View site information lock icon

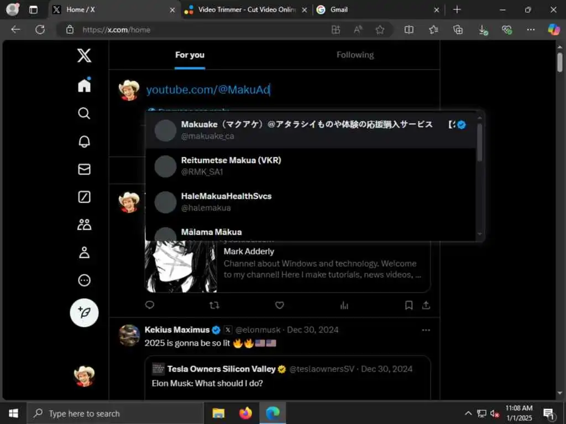(x=70, y=30)
